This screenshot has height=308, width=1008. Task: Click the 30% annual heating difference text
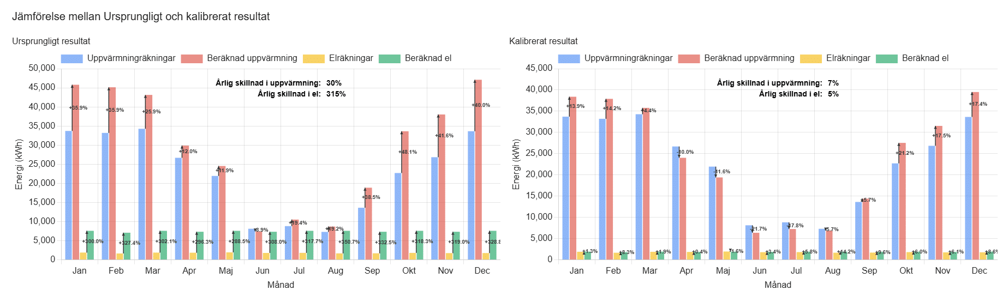[333, 83]
